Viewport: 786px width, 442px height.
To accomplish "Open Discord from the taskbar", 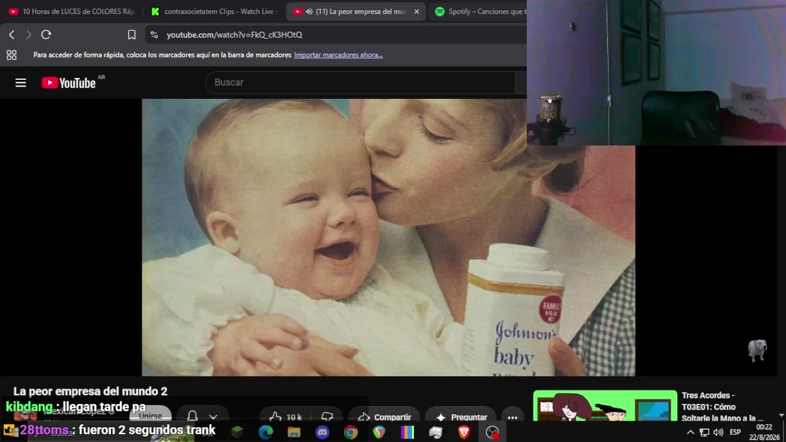I will tap(322, 432).
